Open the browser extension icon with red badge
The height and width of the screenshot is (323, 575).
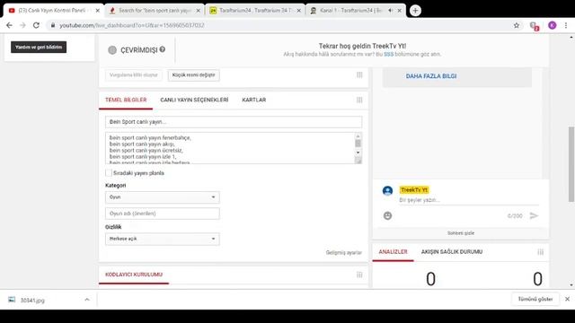click(x=534, y=26)
